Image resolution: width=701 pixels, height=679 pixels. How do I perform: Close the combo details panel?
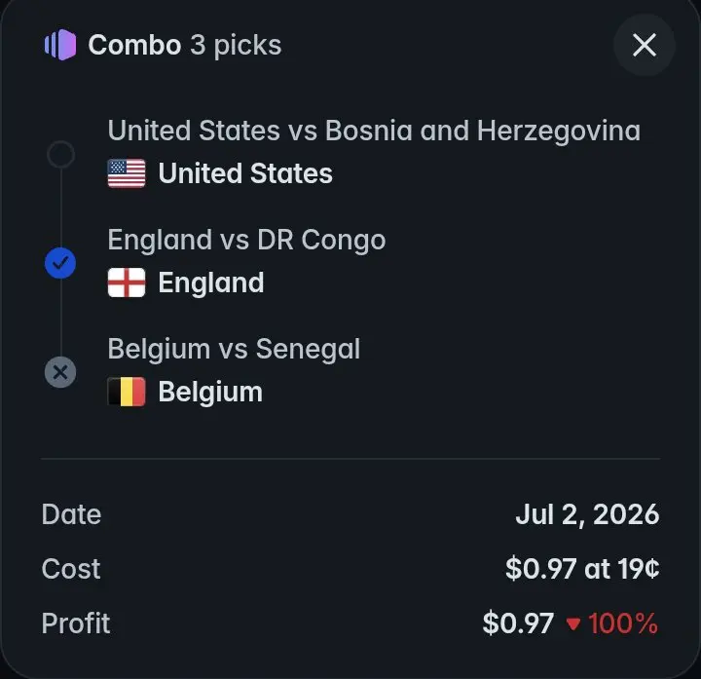644,45
